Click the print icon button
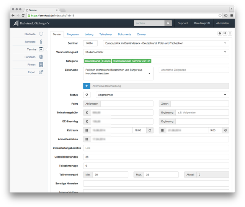Screen dimensions: 245x207 click(x=220, y=34)
